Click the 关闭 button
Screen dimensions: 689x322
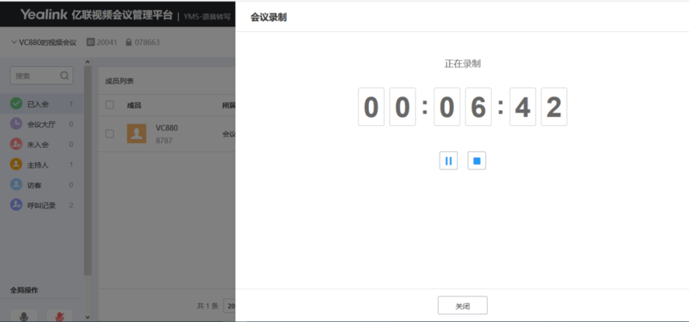click(463, 306)
